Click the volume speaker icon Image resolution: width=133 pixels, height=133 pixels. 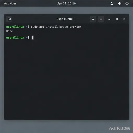[119, 3]
